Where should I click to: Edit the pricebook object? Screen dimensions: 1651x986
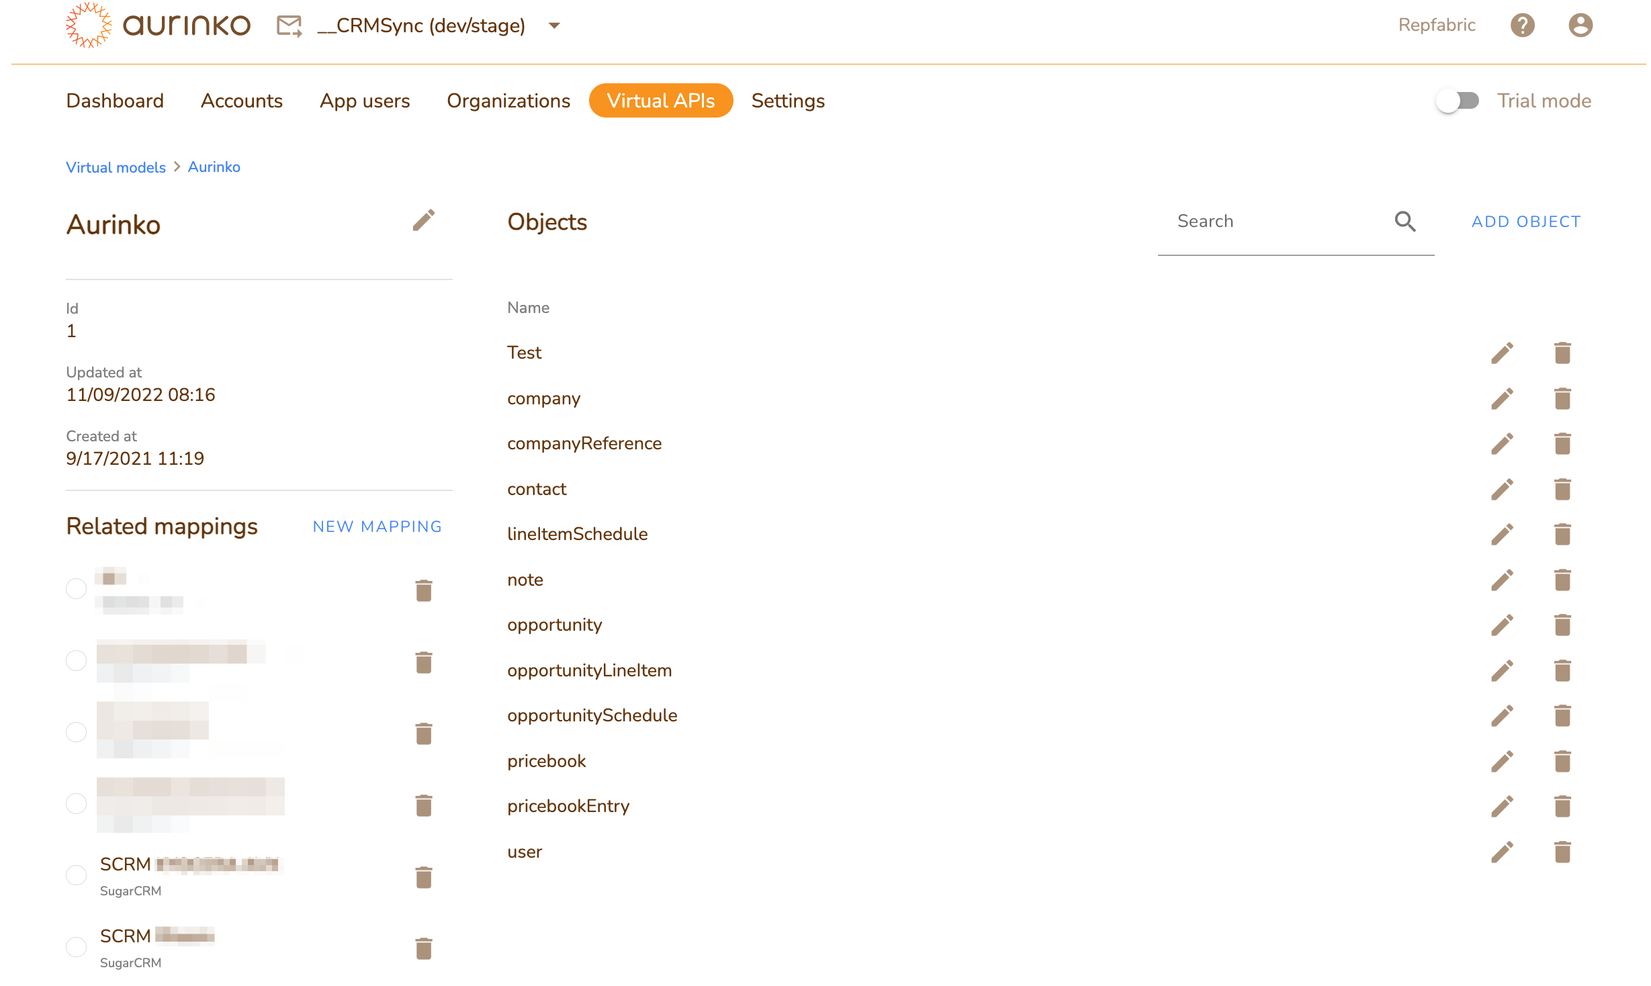pos(1502,761)
